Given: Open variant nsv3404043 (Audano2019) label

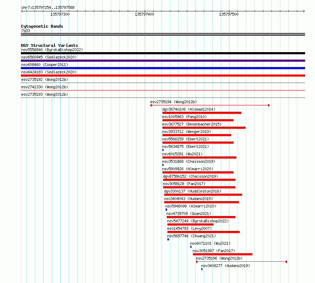Looking at the screenshot, I should [x=188, y=199].
